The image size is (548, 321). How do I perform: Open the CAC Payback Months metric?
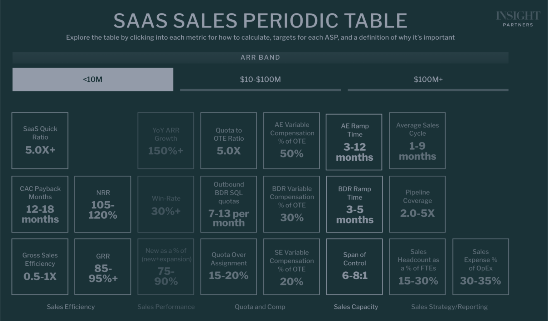click(40, 204)
